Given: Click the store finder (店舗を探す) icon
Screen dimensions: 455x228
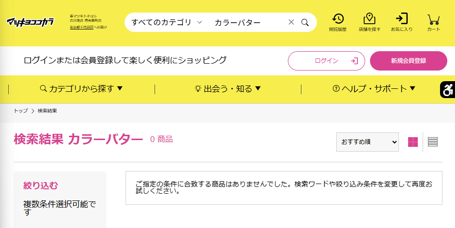Looking at the screenshot, I should 370,22.
